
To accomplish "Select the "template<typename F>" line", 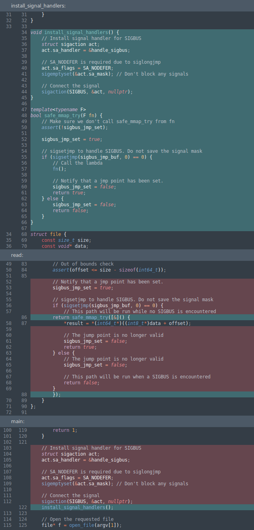I will (58, 110).
